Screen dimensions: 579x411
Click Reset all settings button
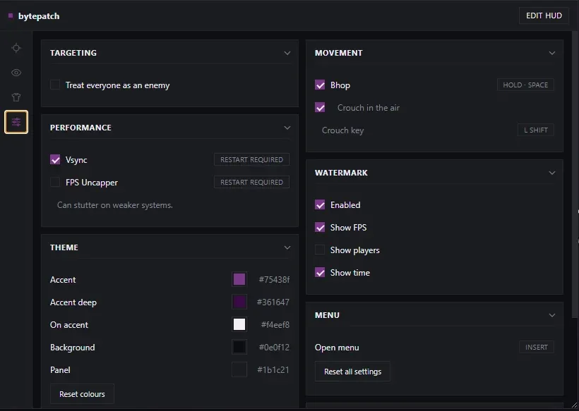[x=352, y=372]
